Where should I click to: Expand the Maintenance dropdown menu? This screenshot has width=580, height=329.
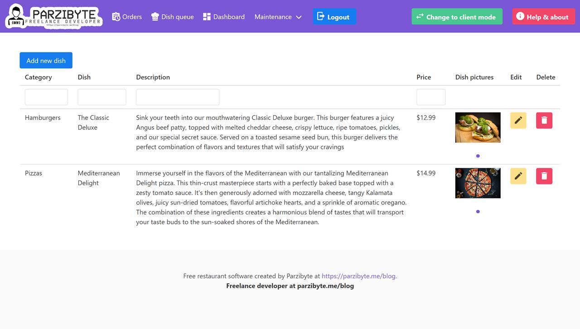(278, 17)
